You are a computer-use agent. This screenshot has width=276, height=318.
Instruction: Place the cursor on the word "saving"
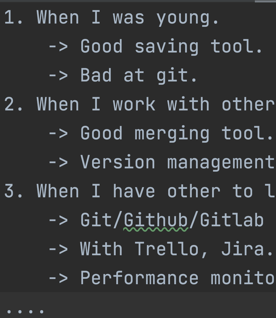tap(166, 47)
